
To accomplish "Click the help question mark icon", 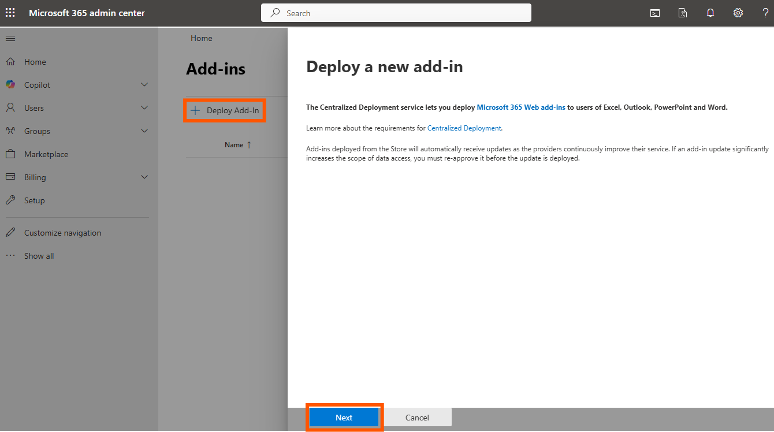I will (x=765, y=13).
